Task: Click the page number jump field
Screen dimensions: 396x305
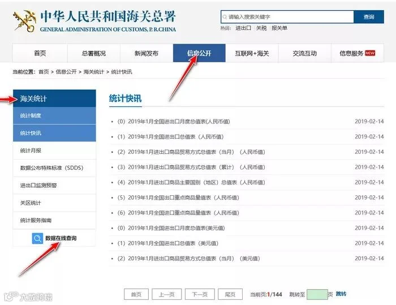Action: tap(317, 295)
